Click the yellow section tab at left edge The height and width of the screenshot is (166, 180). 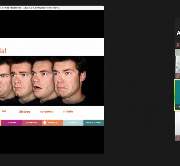tap(1, 123)
